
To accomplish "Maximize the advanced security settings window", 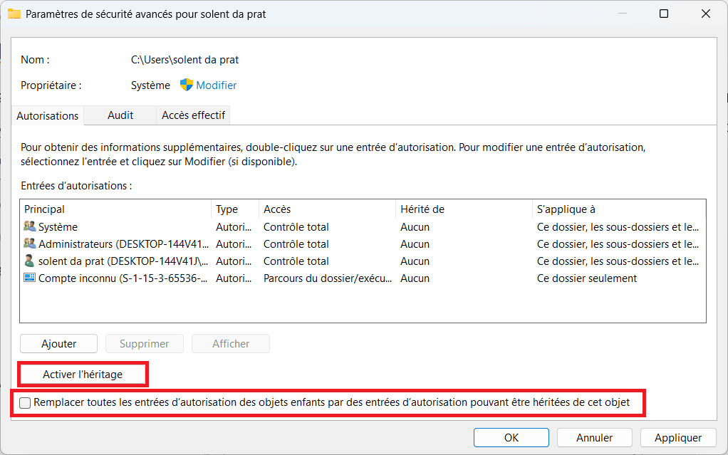I will (664, 14).
